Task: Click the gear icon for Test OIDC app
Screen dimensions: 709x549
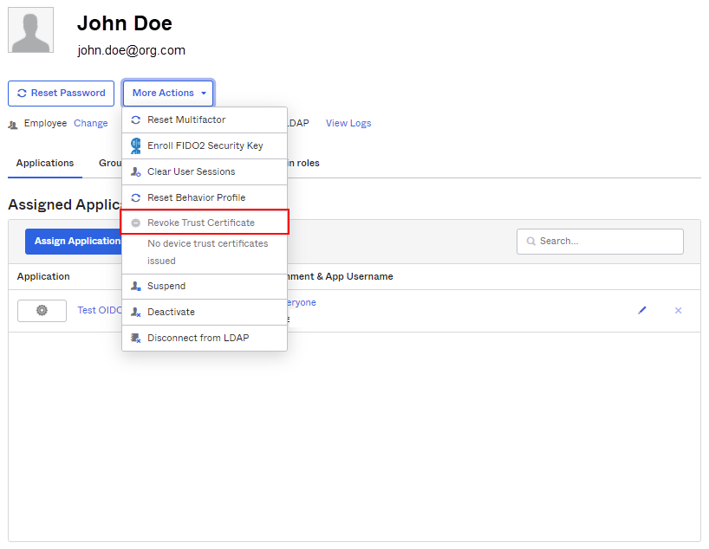Action: (42, 310)
